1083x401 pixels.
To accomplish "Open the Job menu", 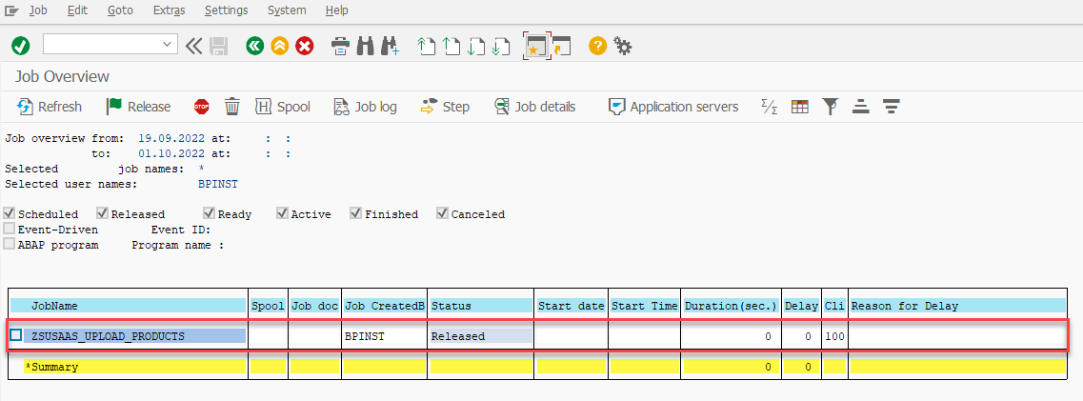I will (38, 10).
